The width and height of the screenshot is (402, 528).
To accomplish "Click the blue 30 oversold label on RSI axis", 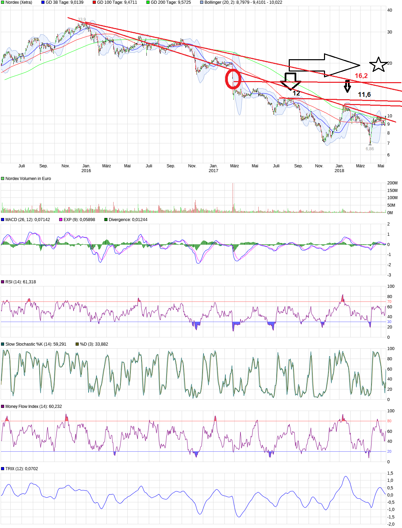I will pyautogui.click(x=389, y=322).
